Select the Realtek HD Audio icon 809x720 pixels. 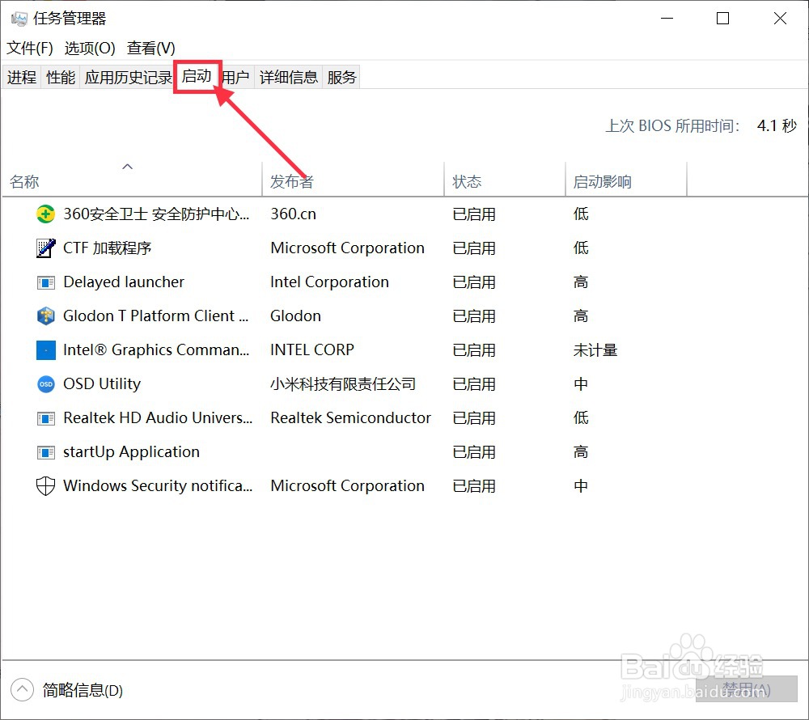(x=45, y=417)
